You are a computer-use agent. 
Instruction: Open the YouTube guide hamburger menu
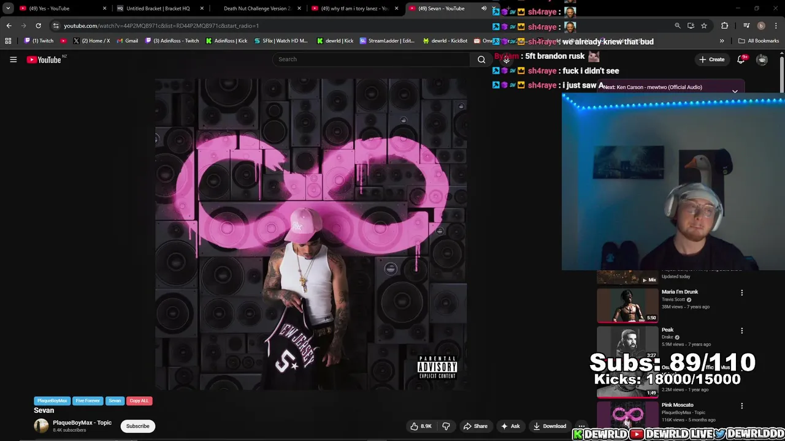point(13,59)
